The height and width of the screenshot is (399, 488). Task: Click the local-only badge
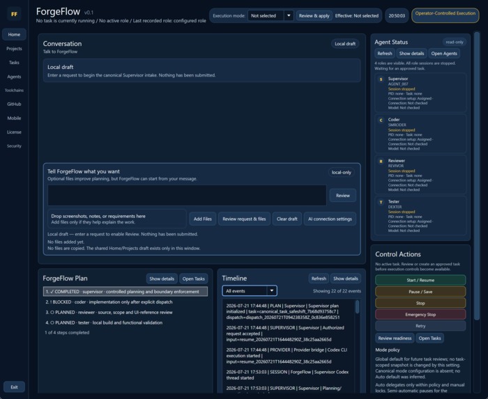point(341,173)
